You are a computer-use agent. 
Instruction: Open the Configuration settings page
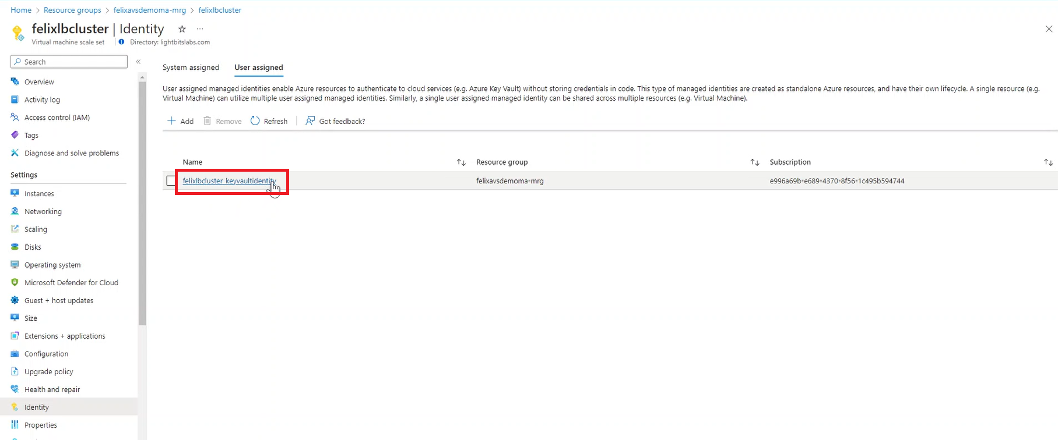coord(46,354)
